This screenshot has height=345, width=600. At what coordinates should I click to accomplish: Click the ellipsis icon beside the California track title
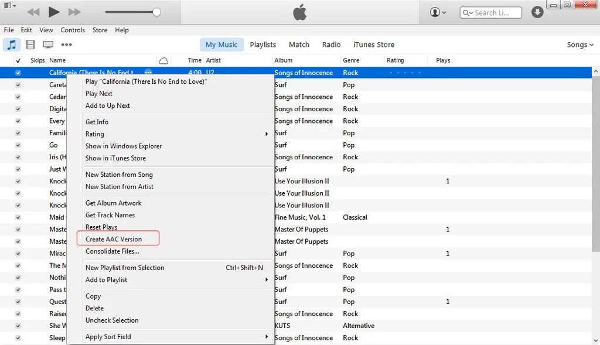click(x=148, y=72)
